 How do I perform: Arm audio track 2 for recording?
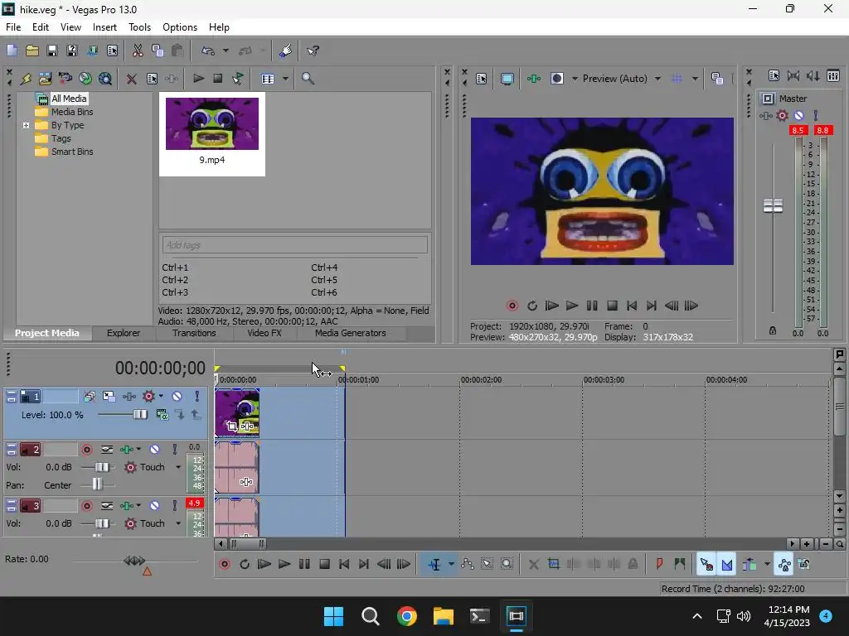click(x=86, y=450)
